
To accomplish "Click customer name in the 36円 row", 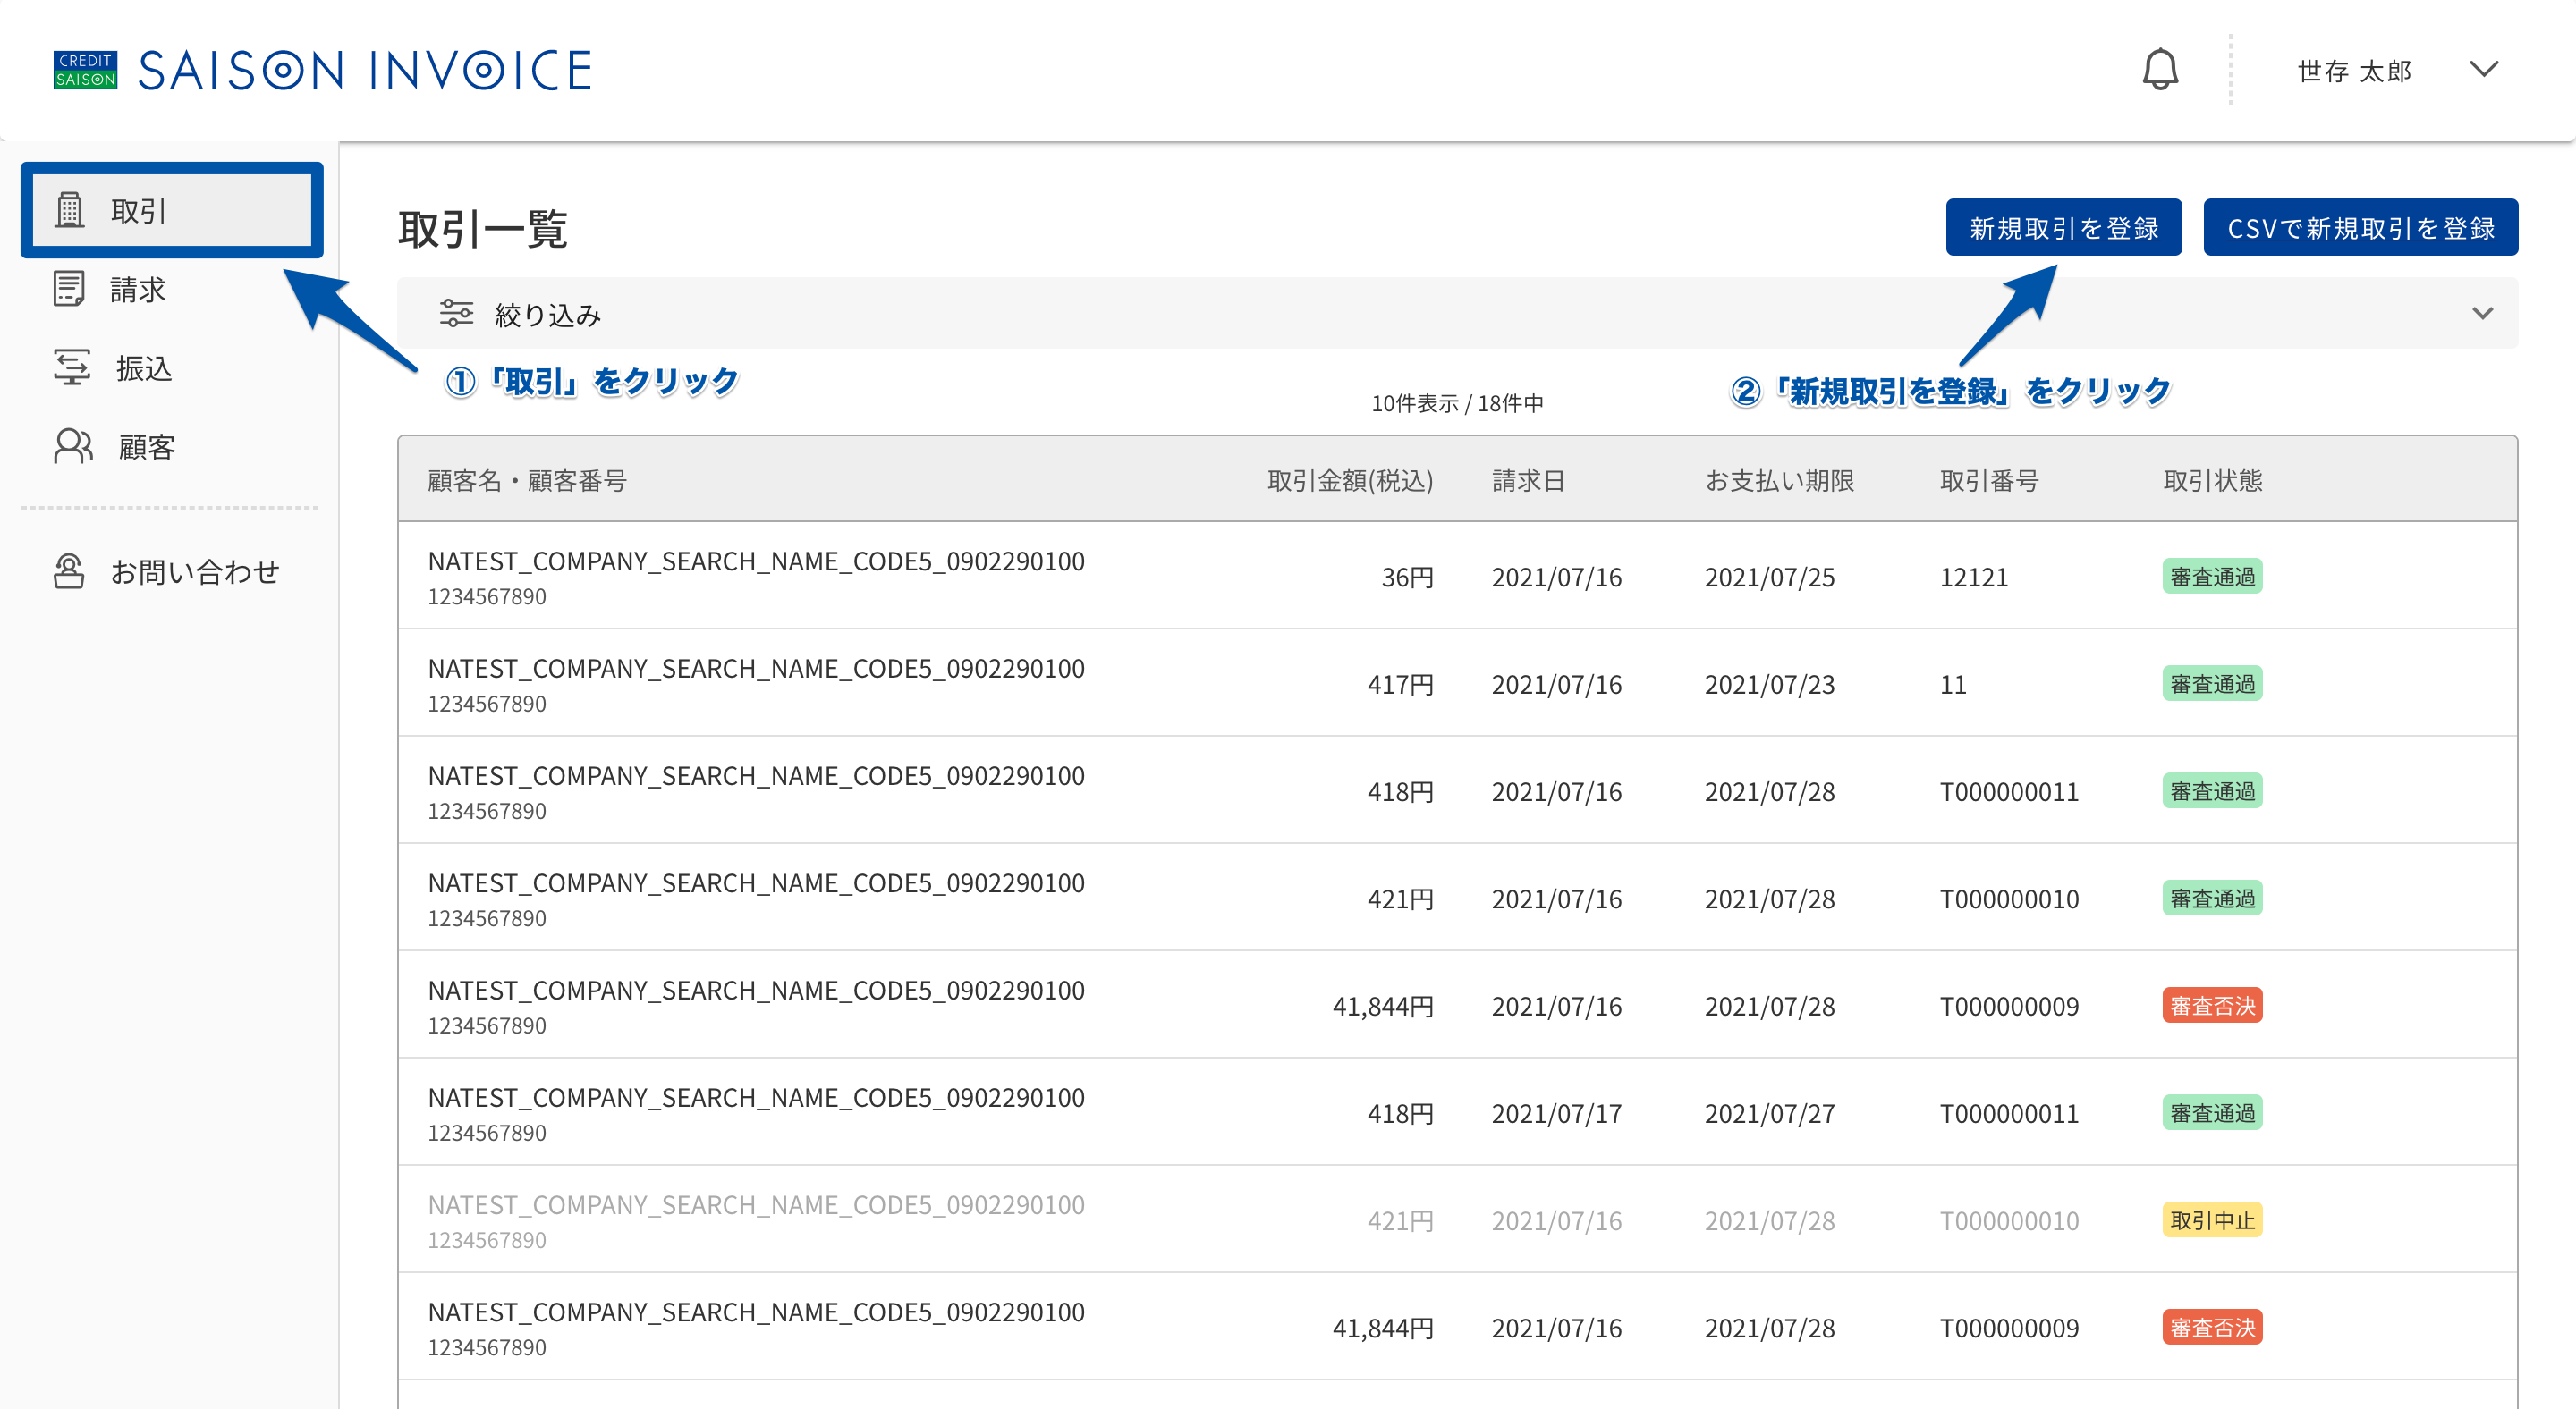I will [756, 561].
